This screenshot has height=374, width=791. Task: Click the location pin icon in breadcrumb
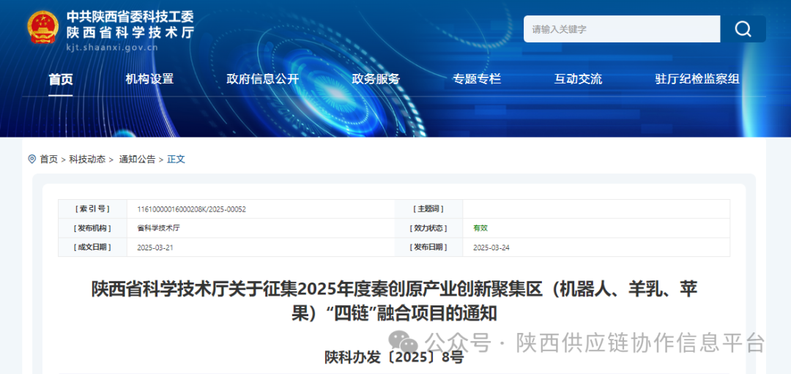point(31,160)
